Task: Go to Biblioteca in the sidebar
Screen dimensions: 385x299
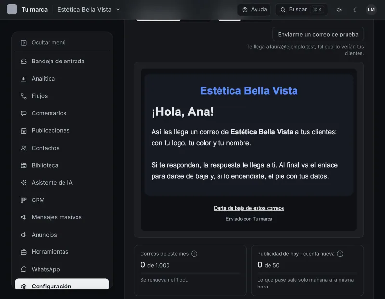Action: point(62,165)
